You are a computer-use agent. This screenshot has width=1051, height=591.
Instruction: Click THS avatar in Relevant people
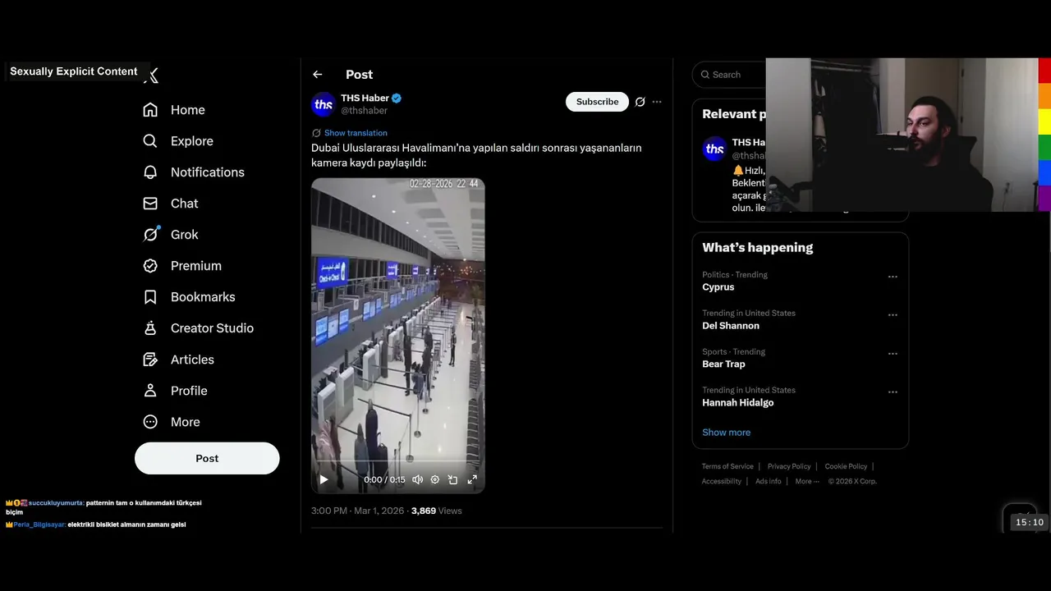714,149
